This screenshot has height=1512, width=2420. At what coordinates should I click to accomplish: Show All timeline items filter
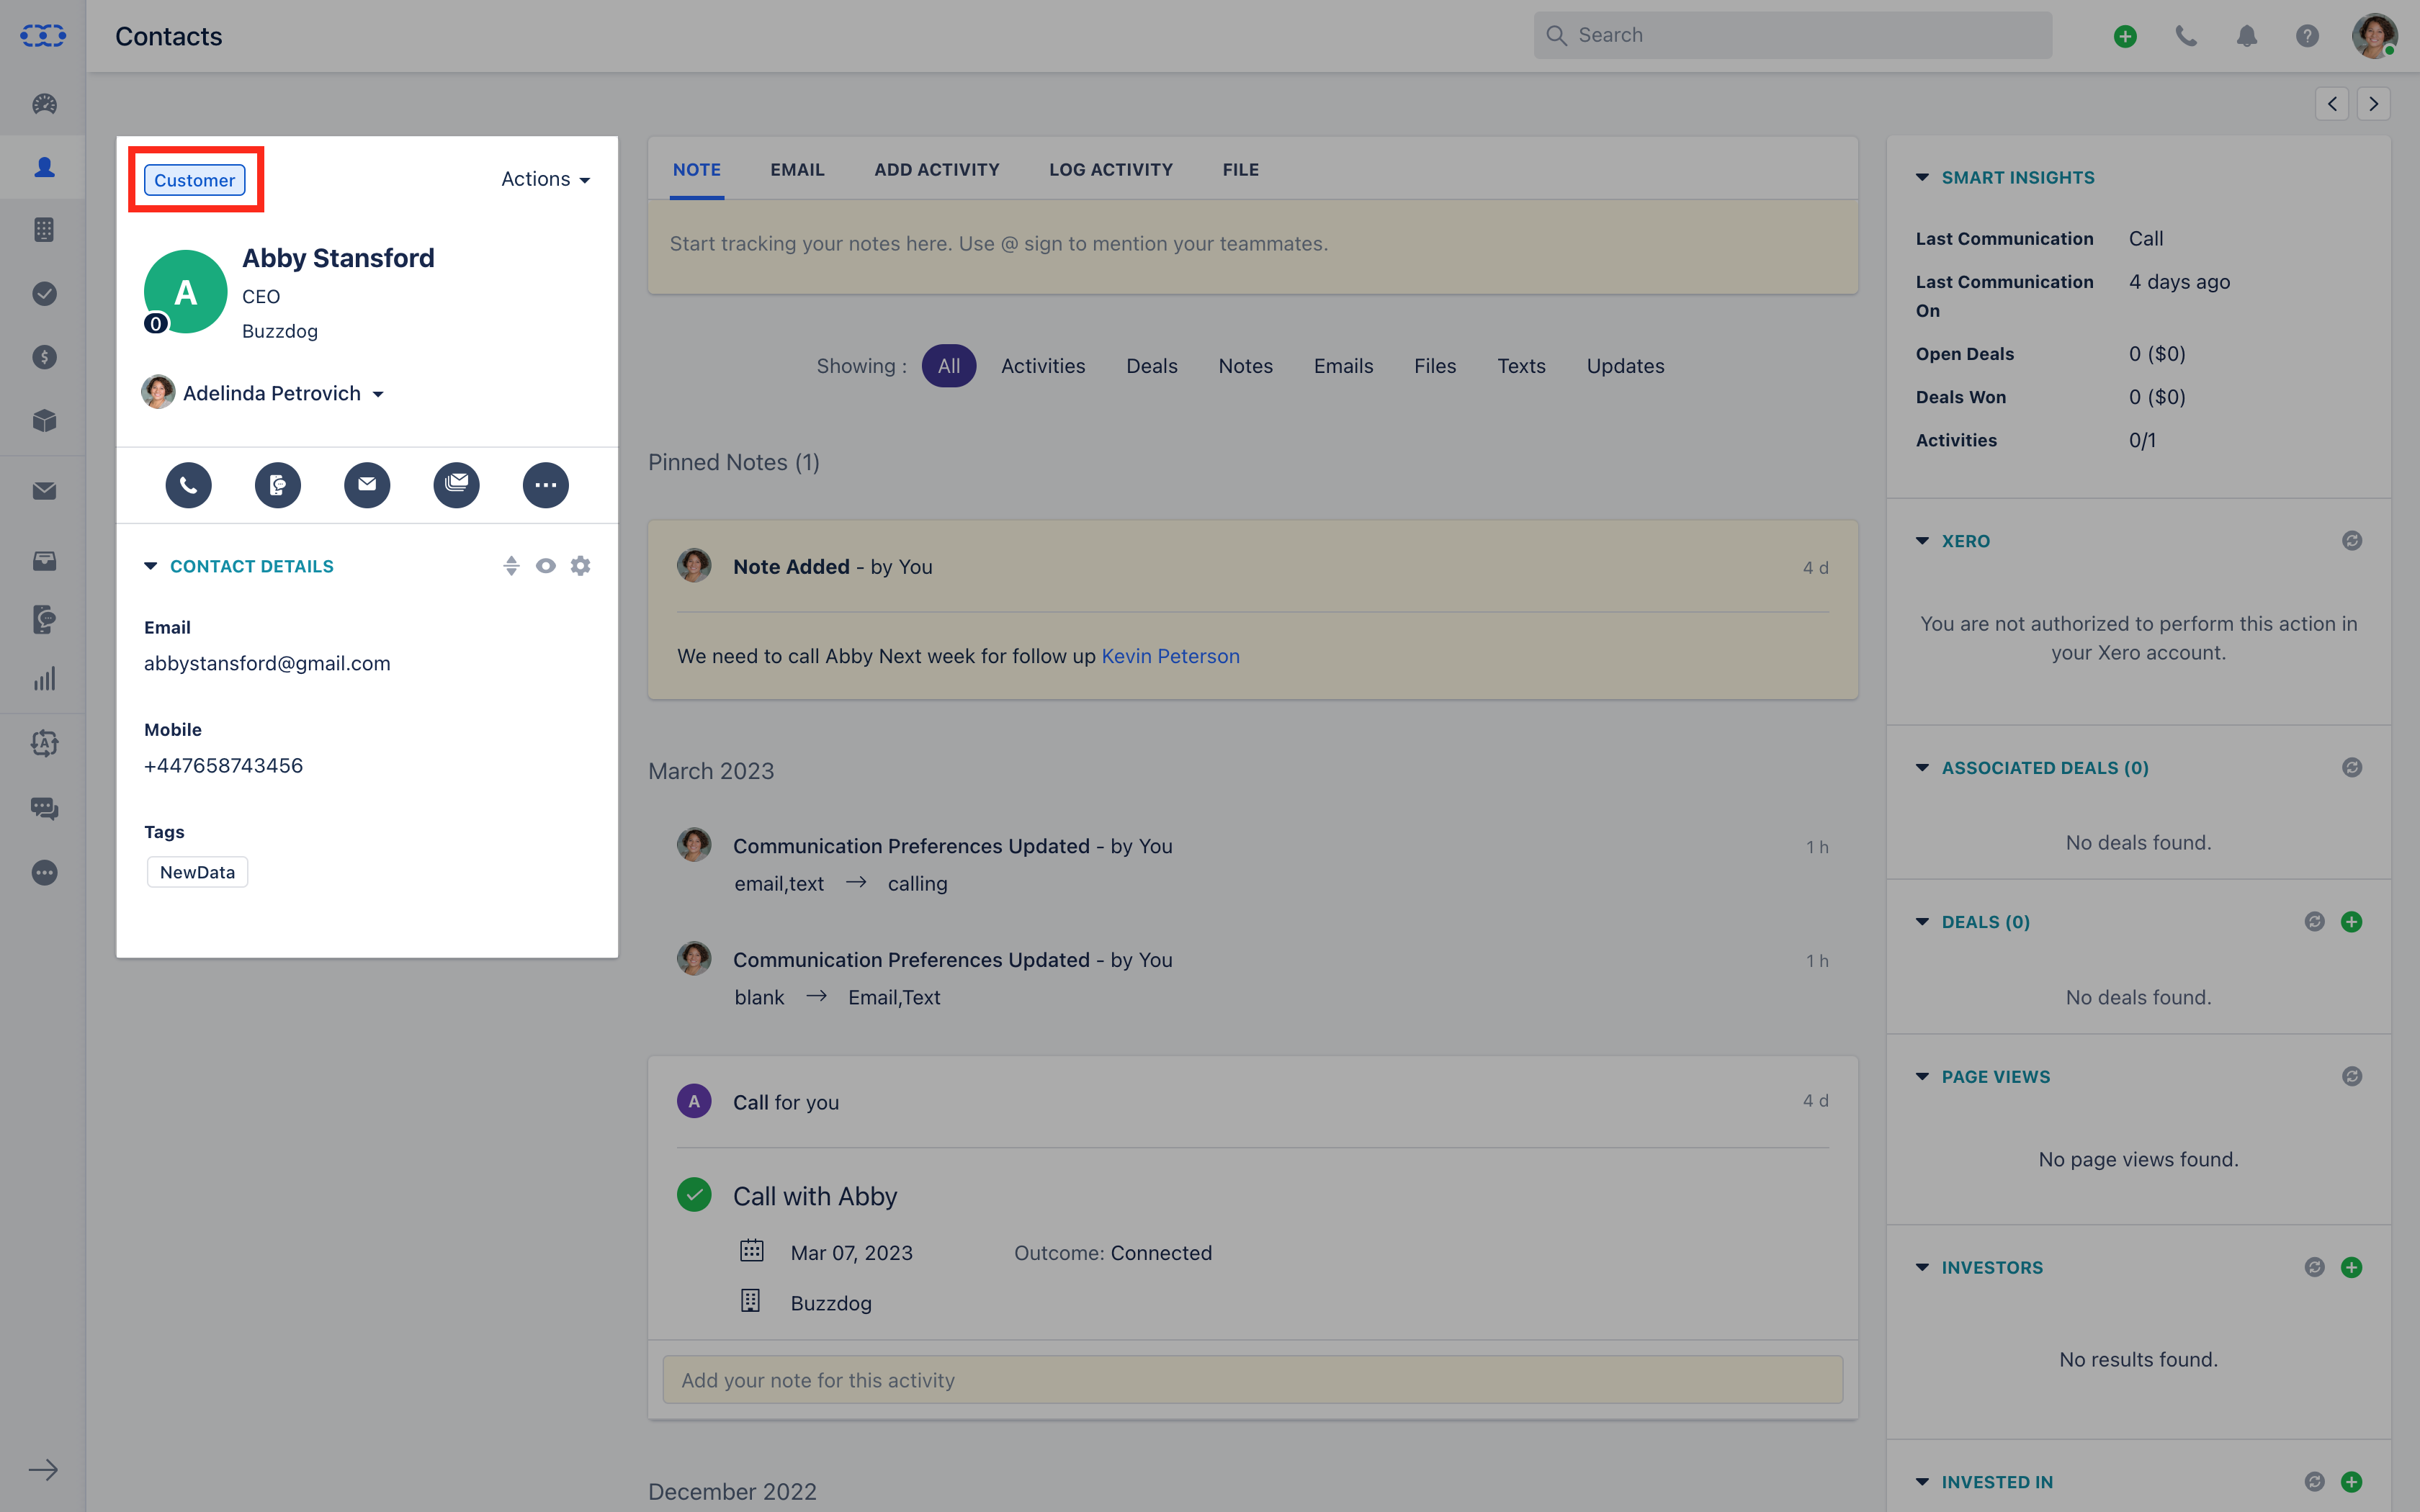coord(948,366)
